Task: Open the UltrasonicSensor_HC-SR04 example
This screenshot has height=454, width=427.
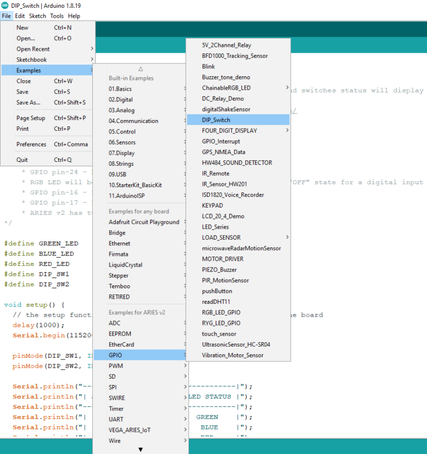Action: coord(236,344)
